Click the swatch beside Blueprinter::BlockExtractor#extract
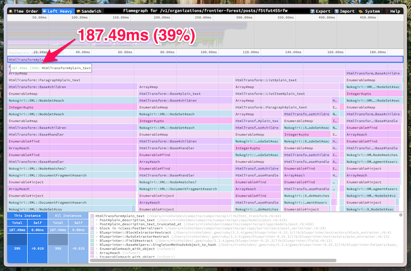 92,233
